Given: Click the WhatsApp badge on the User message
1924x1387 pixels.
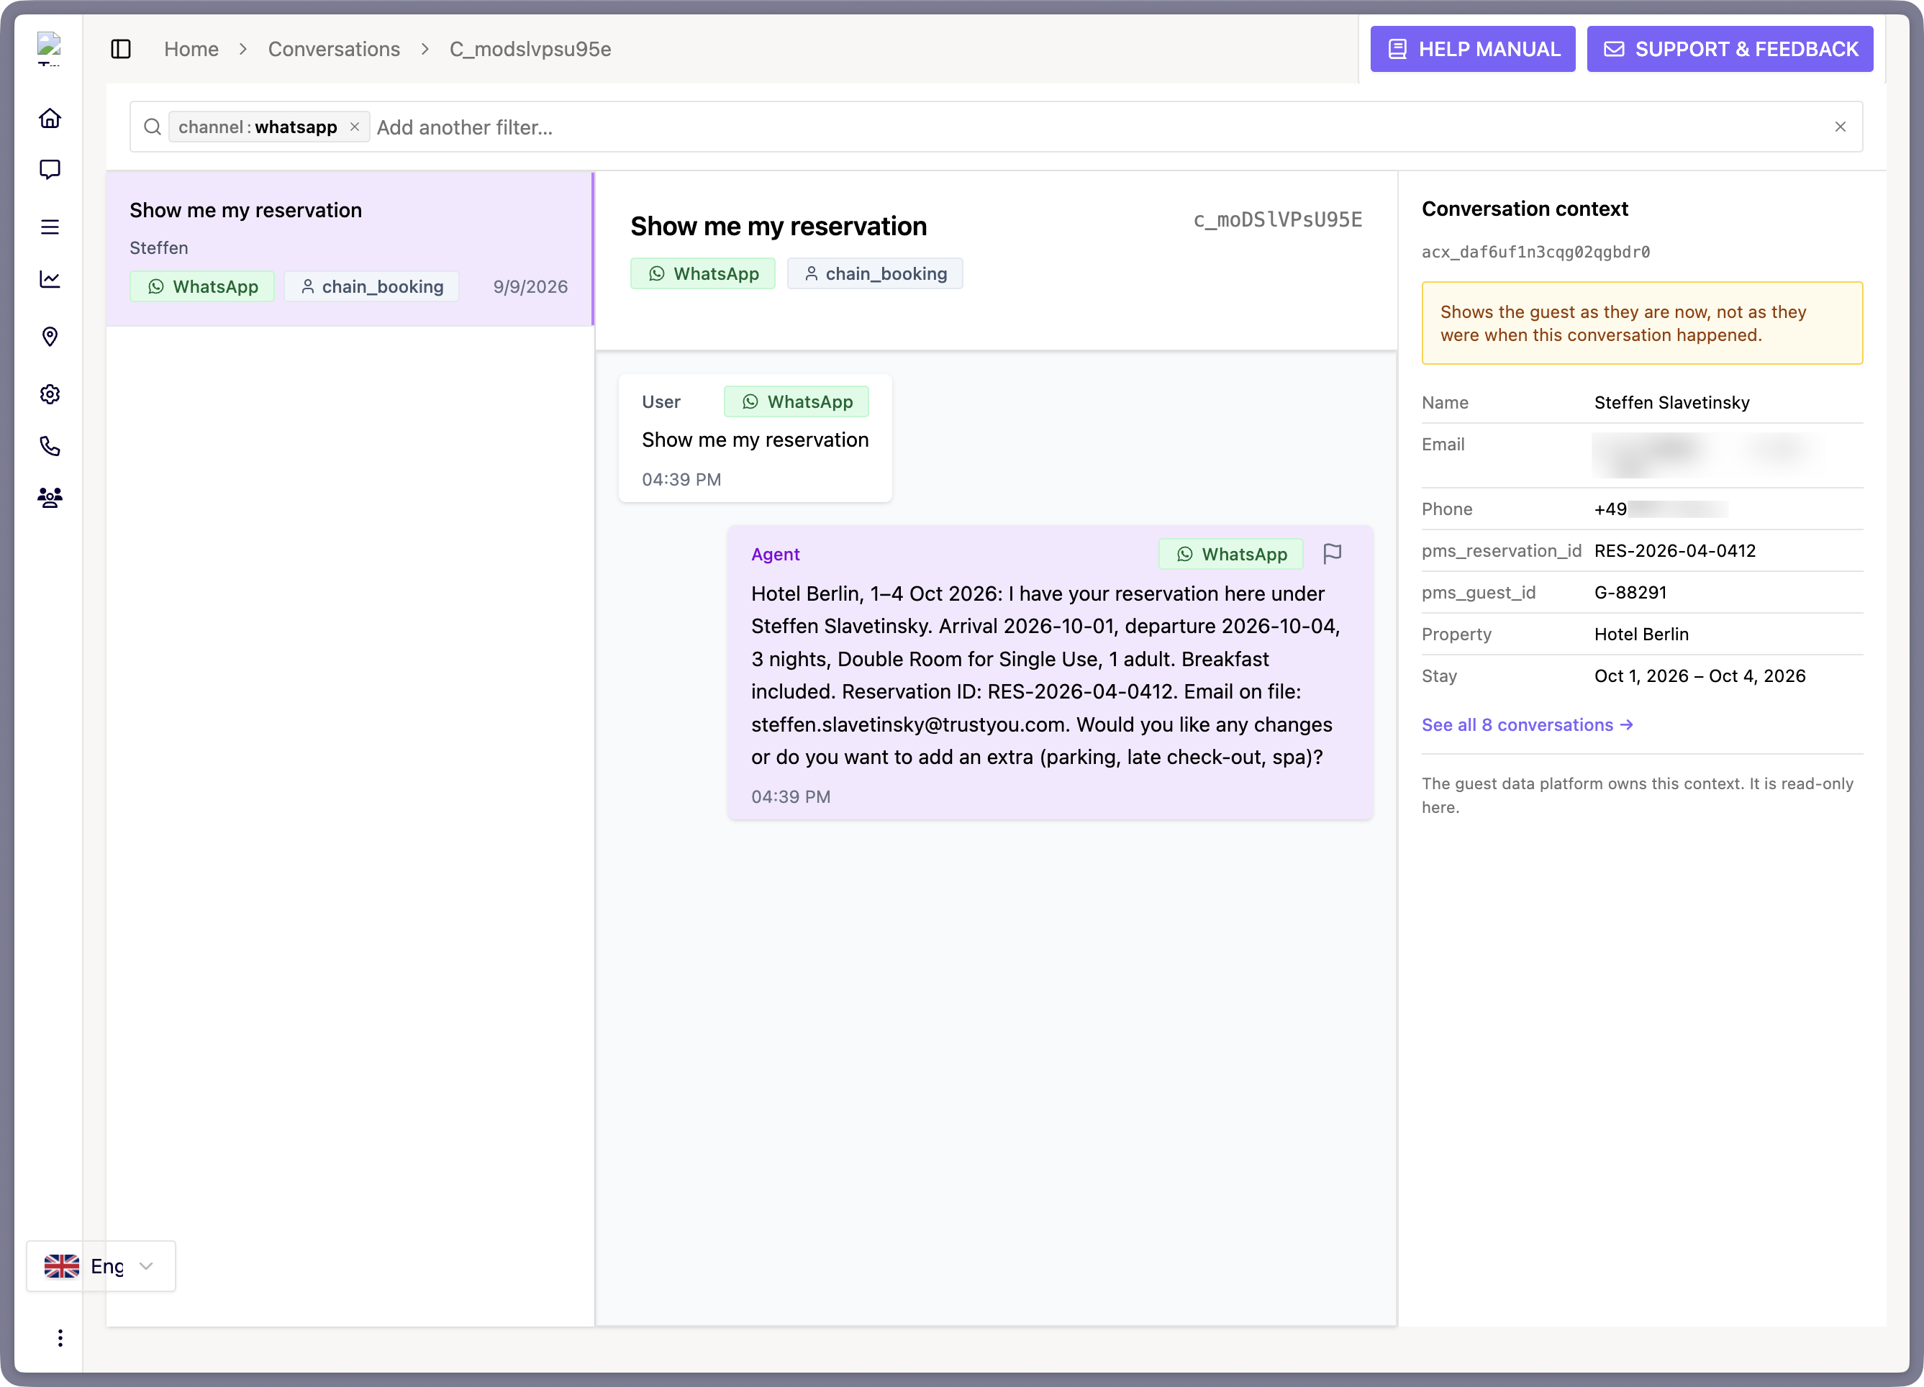Looking at the screenshot, I should click(x=797, y=402).
